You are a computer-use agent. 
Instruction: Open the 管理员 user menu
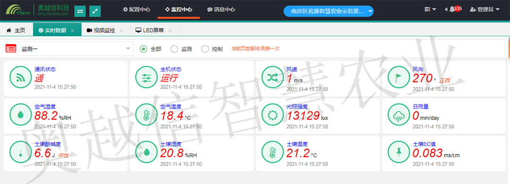coord(484,9)
